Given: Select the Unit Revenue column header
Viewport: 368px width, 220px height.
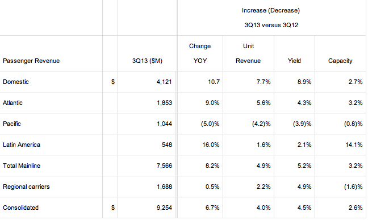Looking at the screenshot, I should pos(248,53).
